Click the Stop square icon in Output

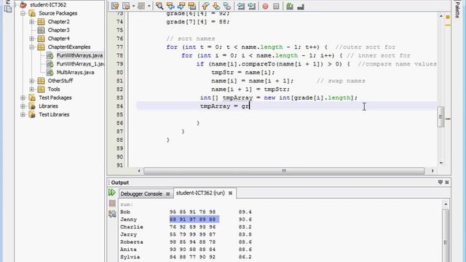[112, 203]
